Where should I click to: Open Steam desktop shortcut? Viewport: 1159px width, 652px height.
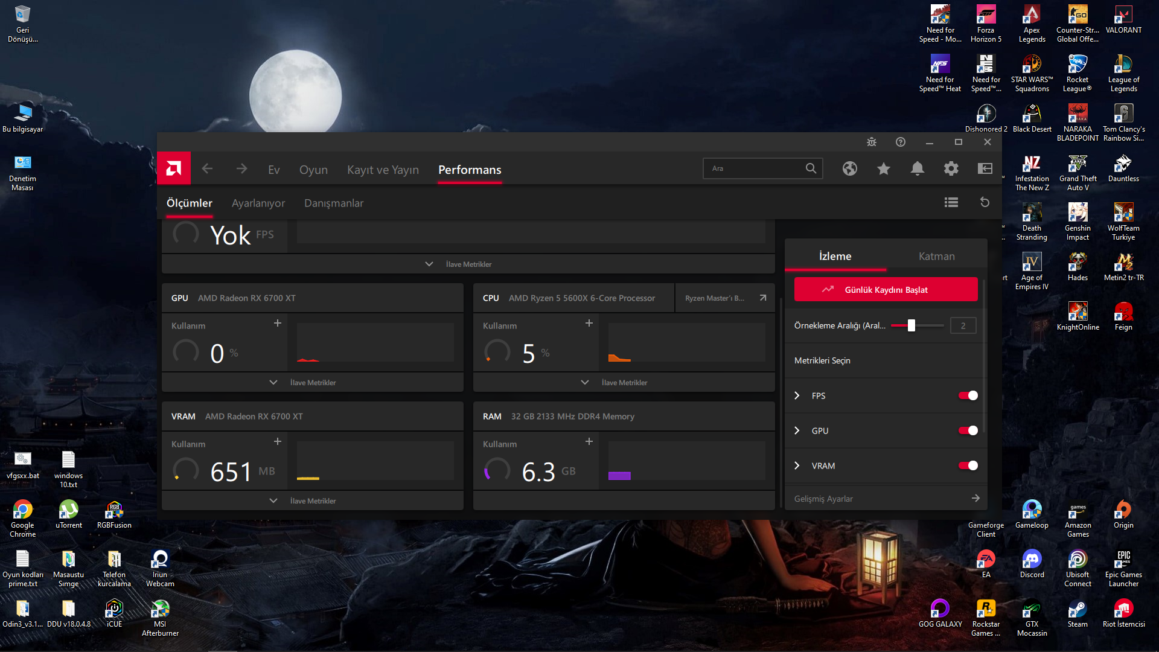[1078, 615]
